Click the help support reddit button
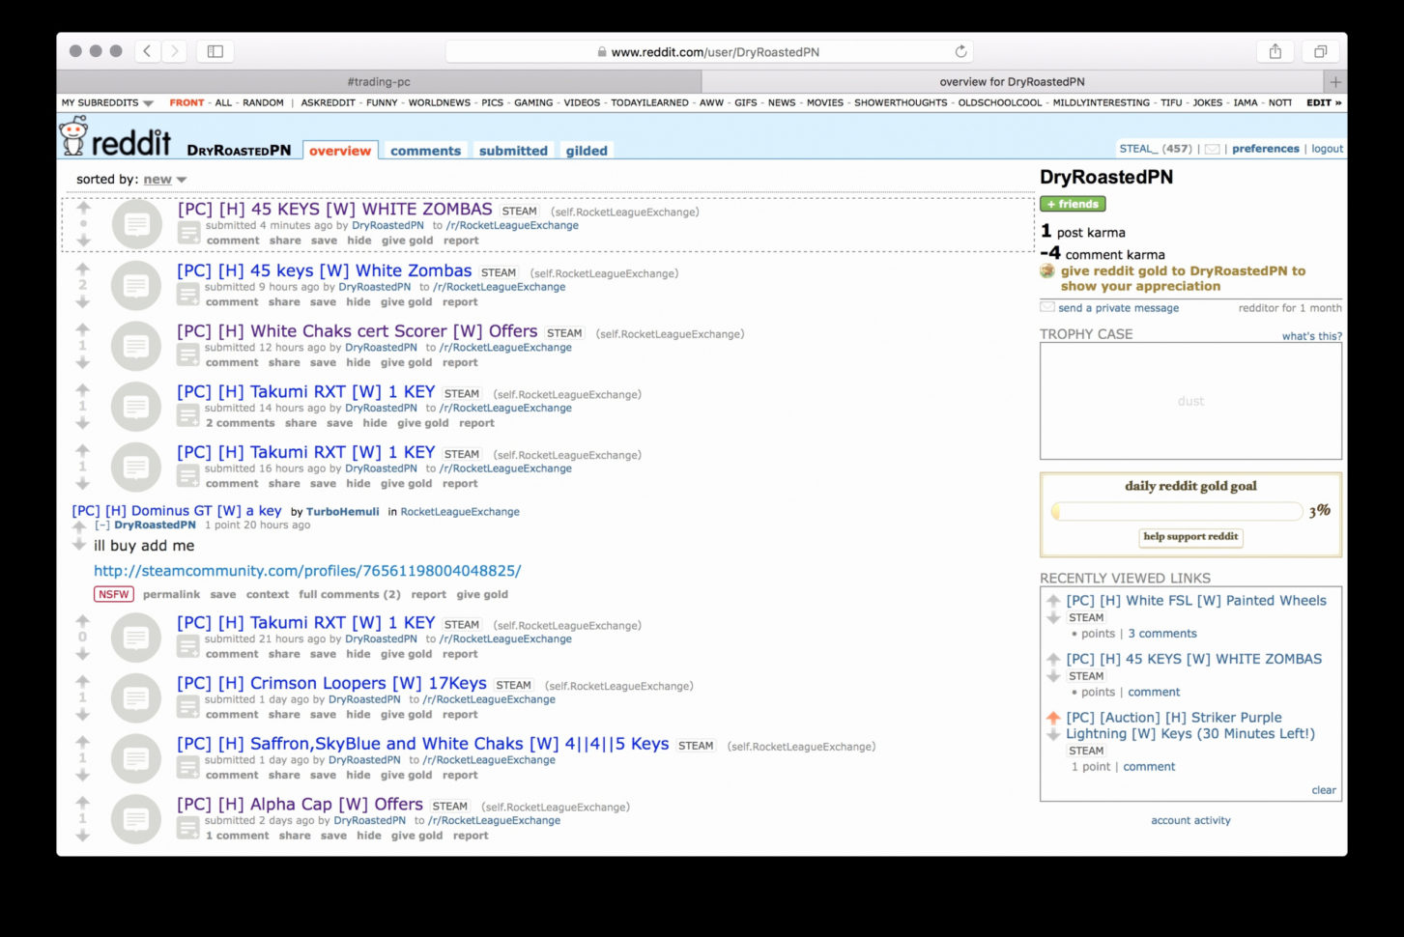The height and width of the screenshot is (937, 1404). [x=1190, y=537]
